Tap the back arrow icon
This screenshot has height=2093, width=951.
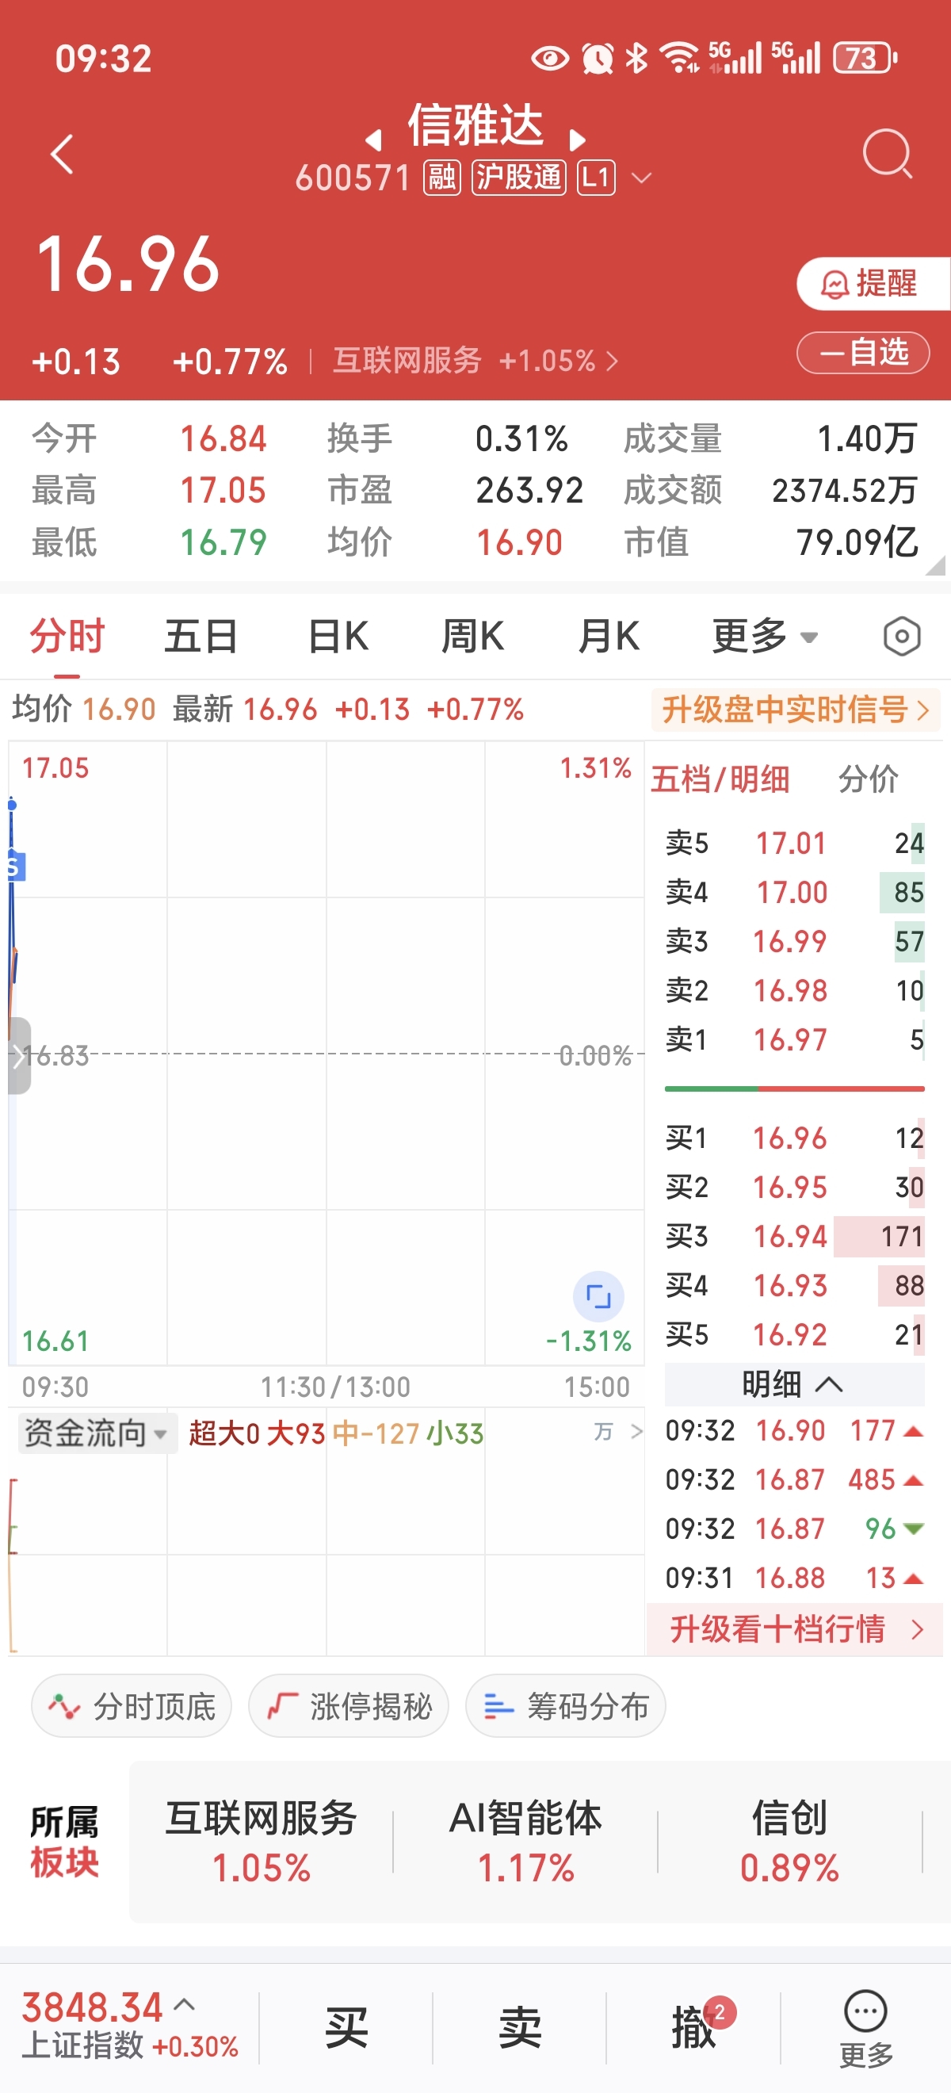[x=63, y=154]
